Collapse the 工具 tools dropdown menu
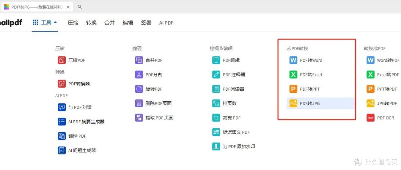This screenshot has height=170, width=401. click(x=45, y=23)
